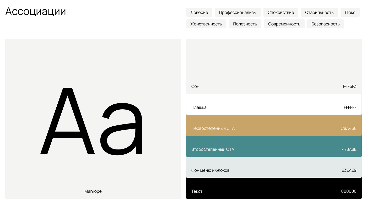Select the Современность tag

(x=284, y=24)
